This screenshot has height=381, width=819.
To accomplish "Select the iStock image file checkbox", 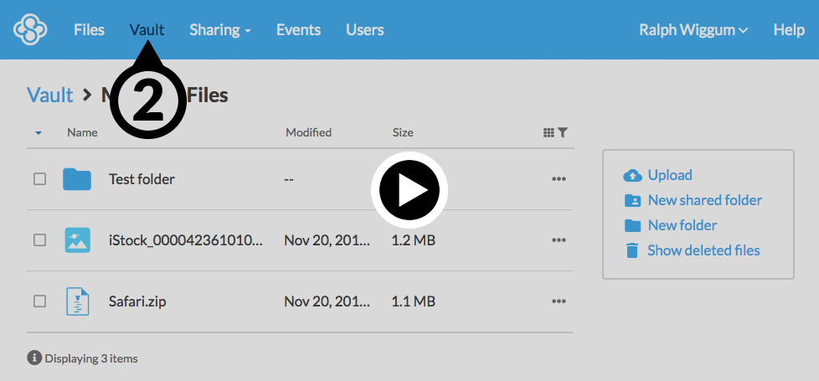I will [x=39, y=240].
